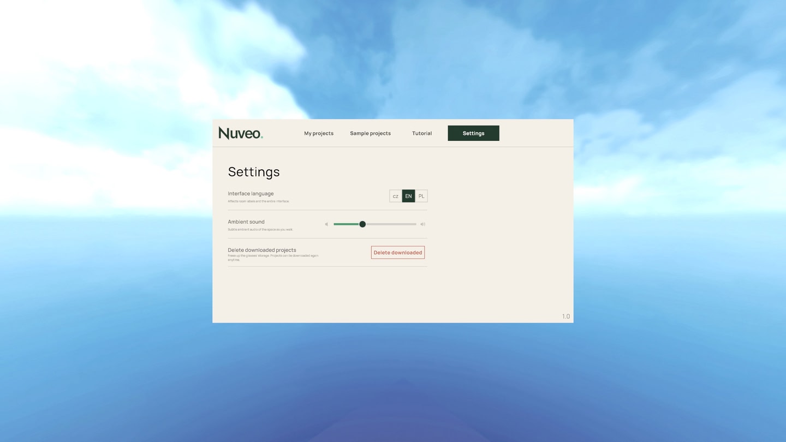Click the 'Affects room labels' description text
Image resolution: width=786 pixels, height=442 pixels.
click(x=259, y=201)
